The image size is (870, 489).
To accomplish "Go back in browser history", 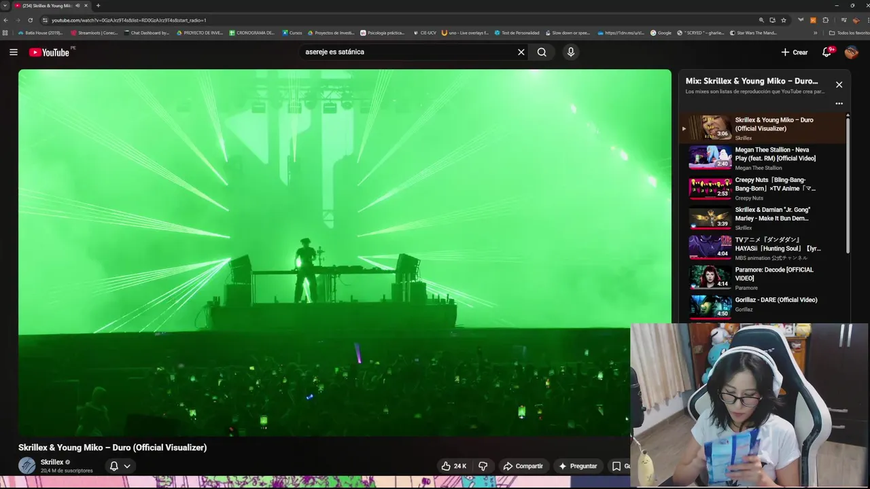I will (x=6, y=20).
